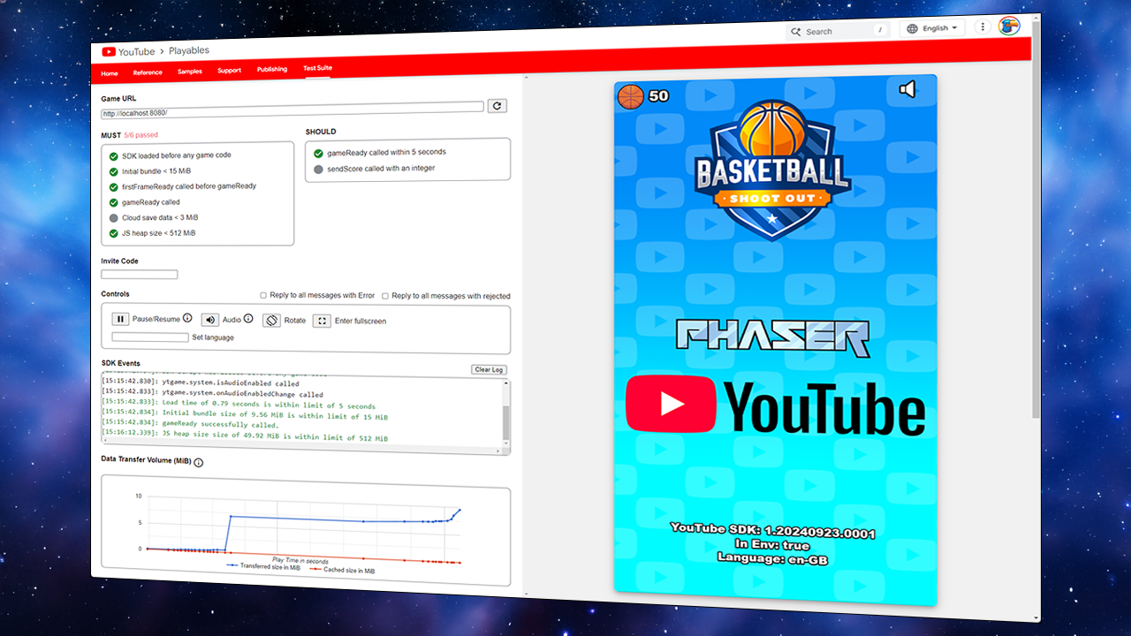This screenshot has width=1131, height=636.
Task: Click the basketball score icon in game
Action: pos(631,95)
